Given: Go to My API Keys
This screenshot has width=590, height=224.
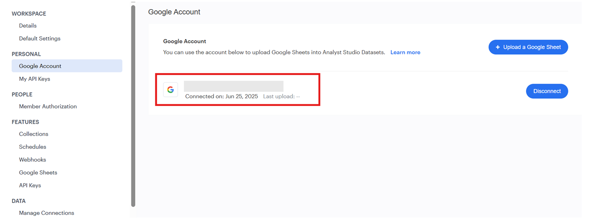Looking at the screenshot, I should tap(35, 79).
